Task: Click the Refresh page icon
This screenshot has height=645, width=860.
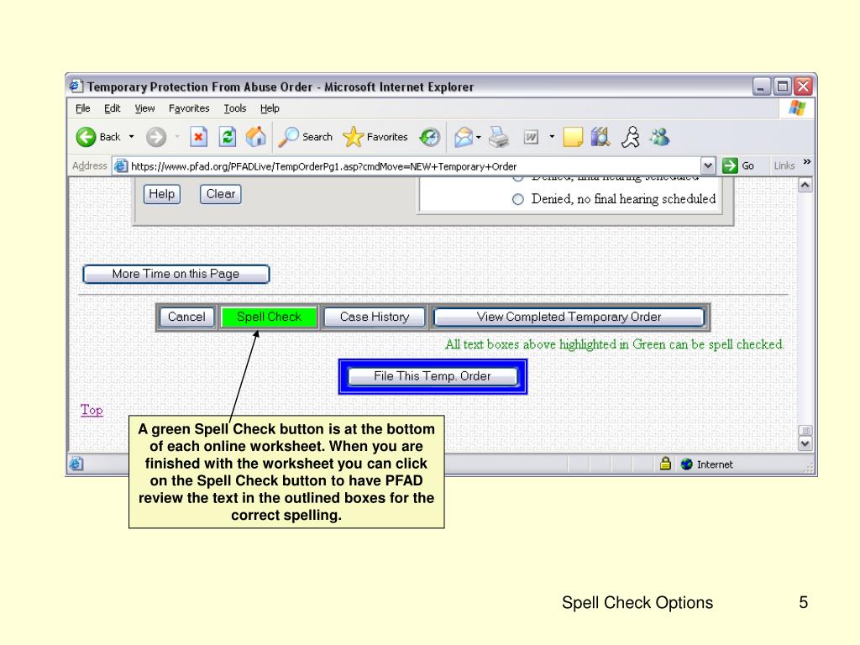Action: coord(227,137)
